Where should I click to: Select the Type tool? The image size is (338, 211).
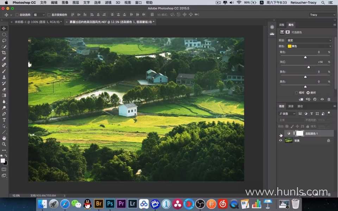(x=4, y=120)
